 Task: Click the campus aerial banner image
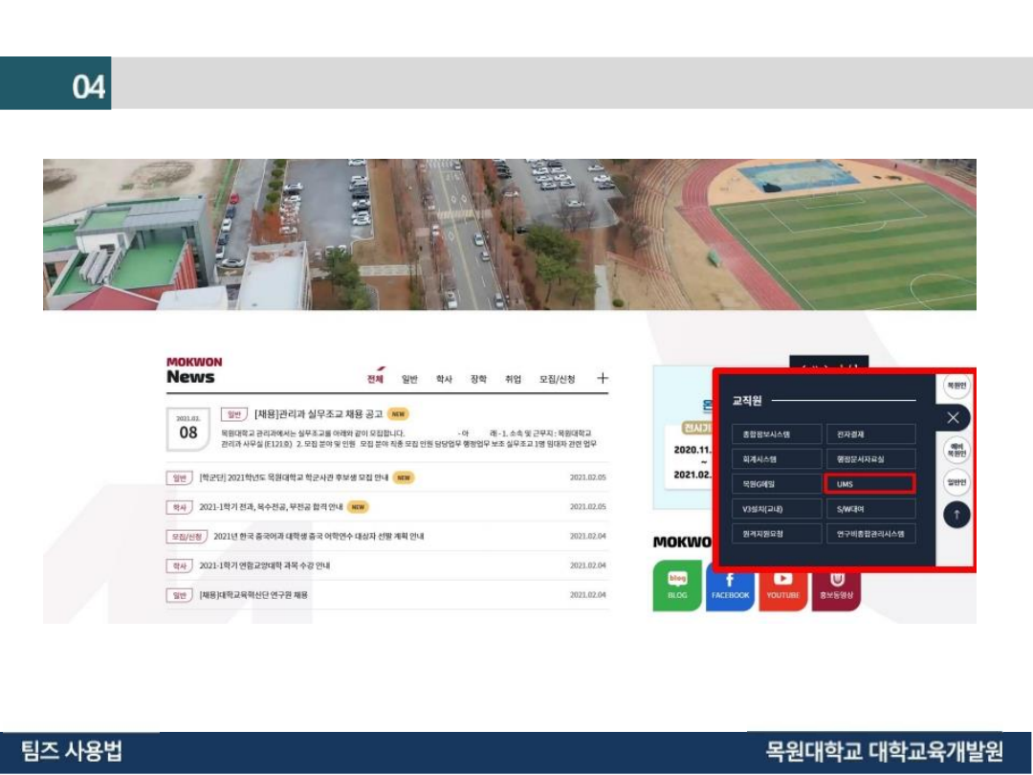tap(509, 234)
